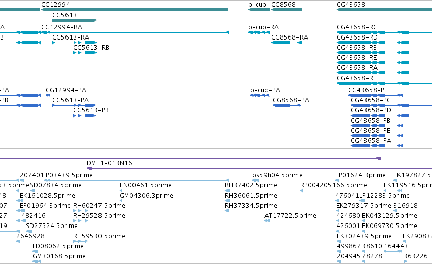
Task: Select the GM04306.3prime EST label
Action: click(x=146, y=196)
